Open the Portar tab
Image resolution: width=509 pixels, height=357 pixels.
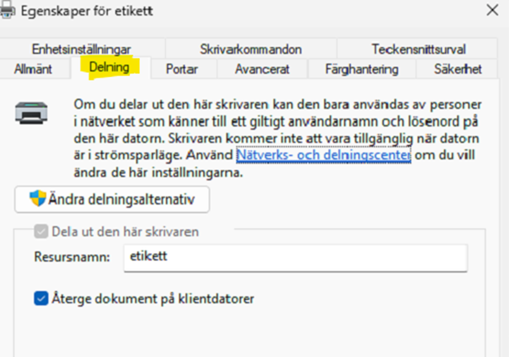(181, 69)
